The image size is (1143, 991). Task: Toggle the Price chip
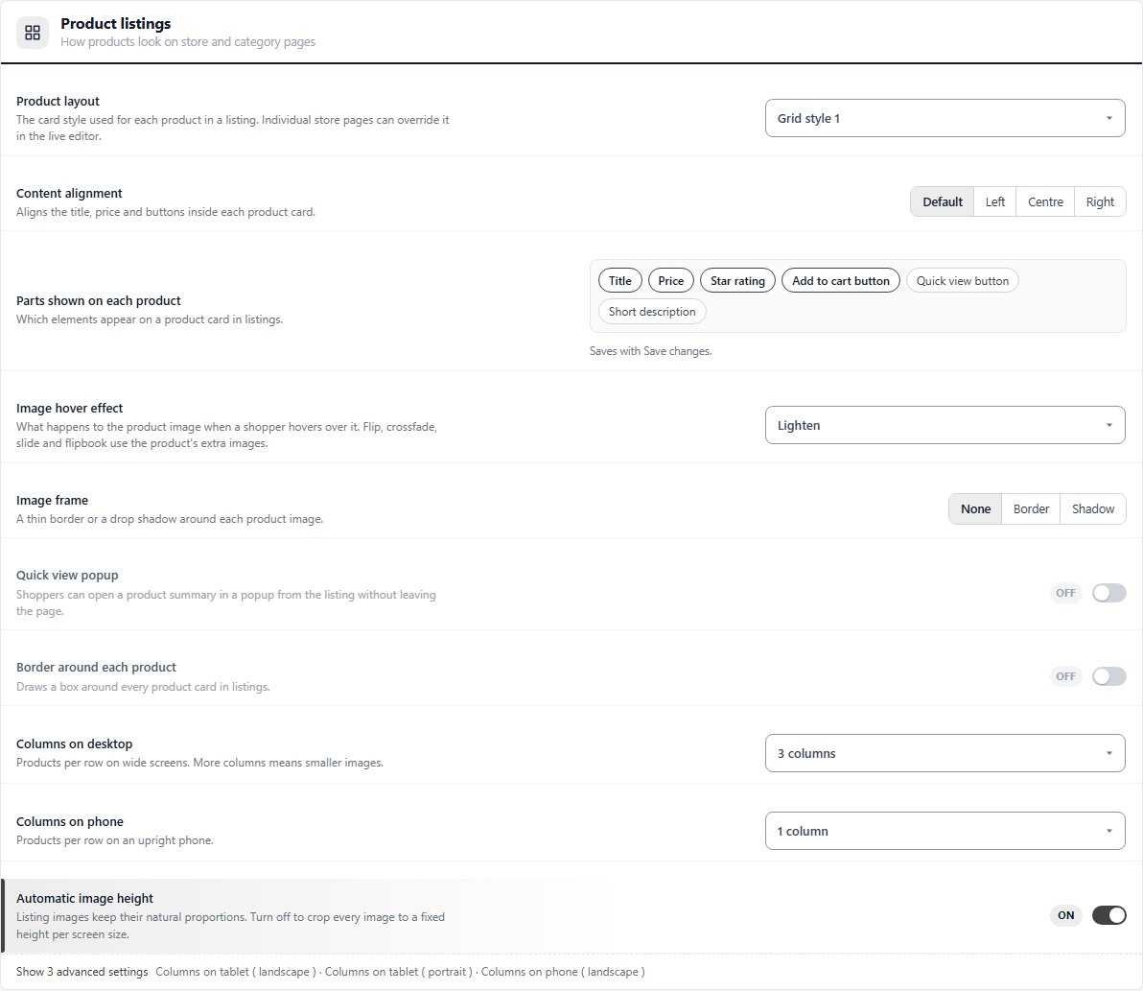coord(670,281)
